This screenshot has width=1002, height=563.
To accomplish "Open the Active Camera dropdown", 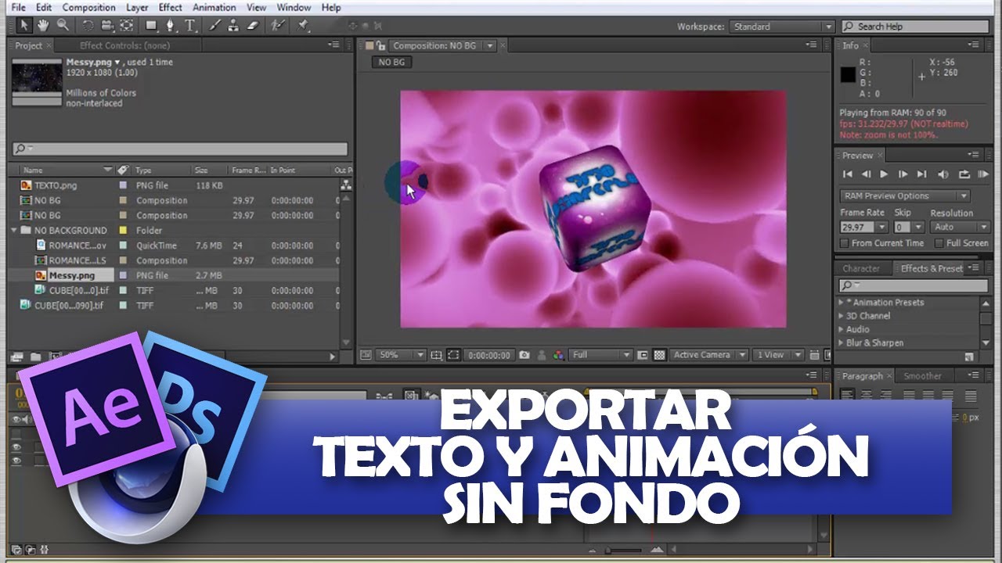I will 709,355.
